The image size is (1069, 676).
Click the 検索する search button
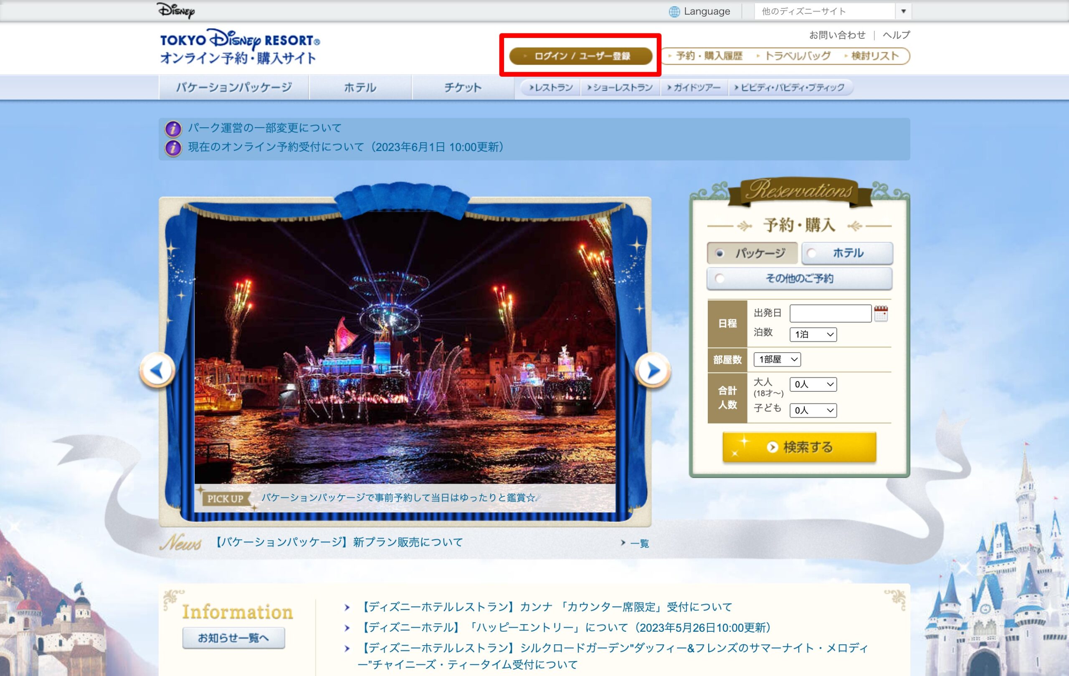coord(799,446)
